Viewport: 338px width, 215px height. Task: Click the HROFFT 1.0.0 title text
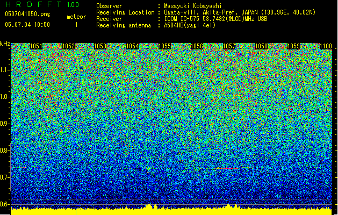tap(42, 4)
